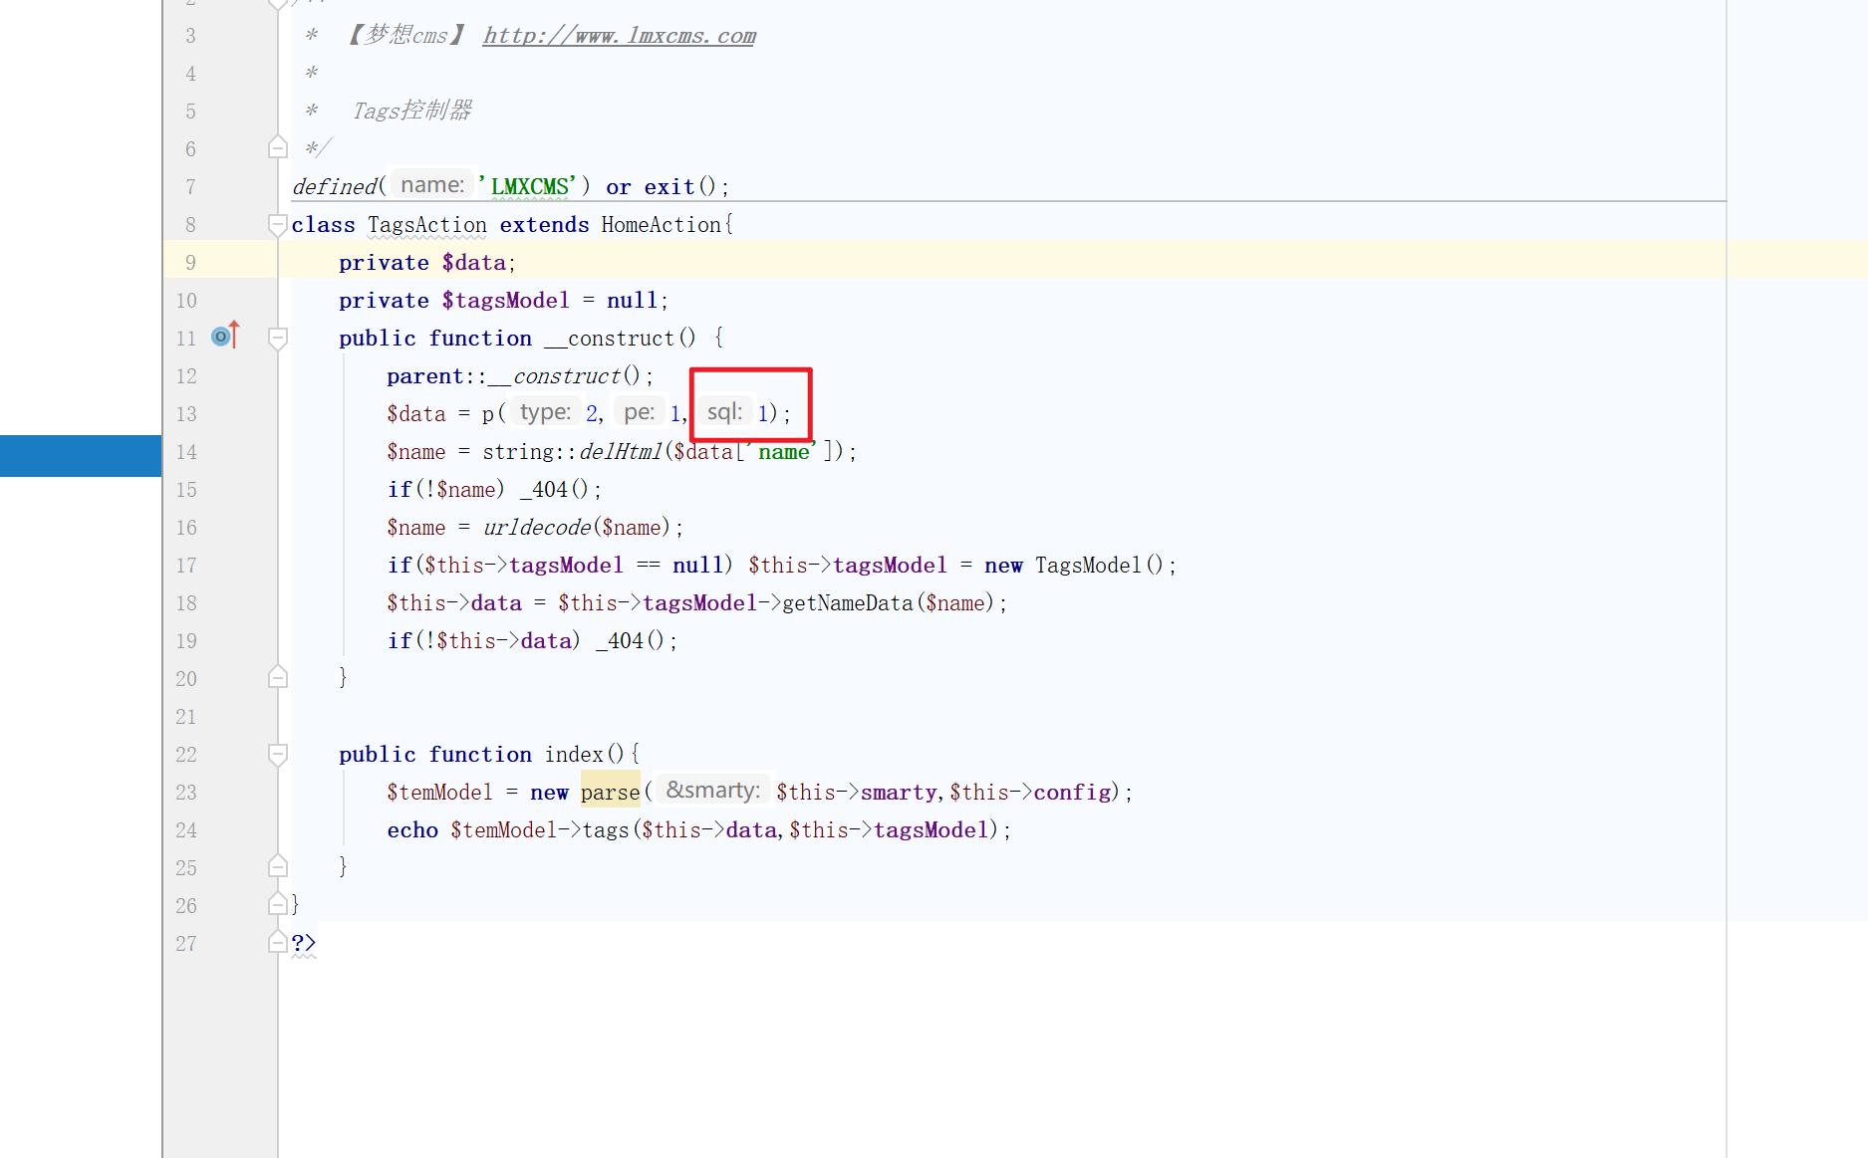This screenshot has width=1868, height=1158.
Task: Click the Tags控制器 comment text
Action: [x=411, y=111]
